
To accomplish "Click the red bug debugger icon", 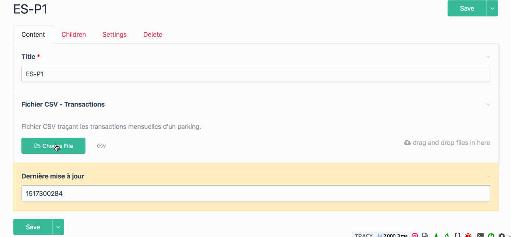I will click(x=469, y=235).
